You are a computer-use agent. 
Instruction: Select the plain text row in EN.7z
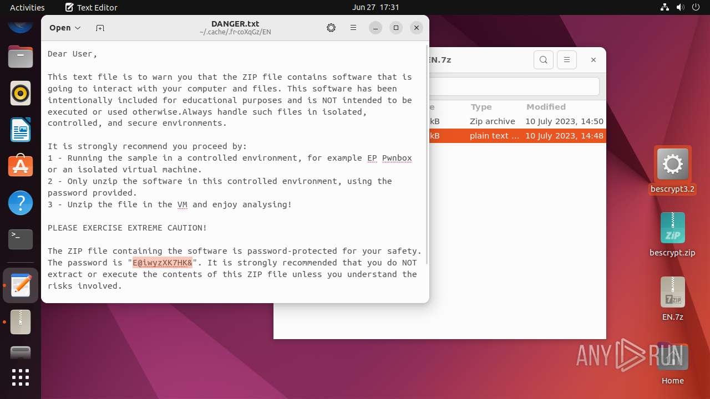(x=518, y=136)
